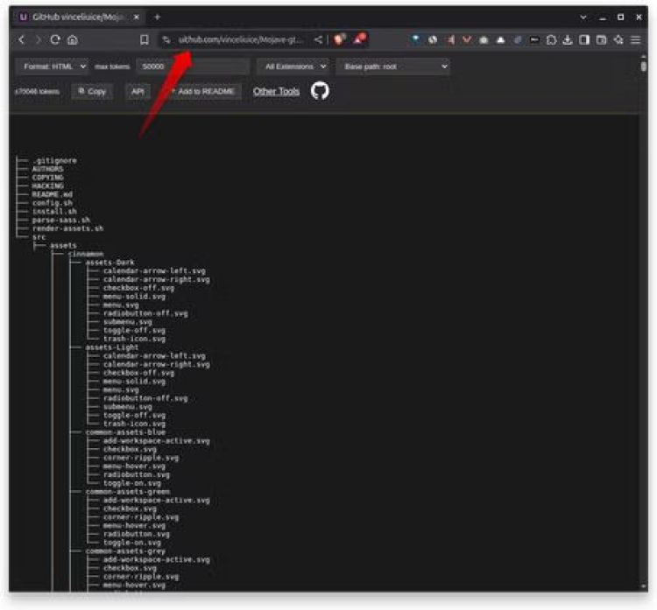Navigate back with the back arrow
Image resolution: width=657 pixels, height=610 pixels.
tap(23, 39)
